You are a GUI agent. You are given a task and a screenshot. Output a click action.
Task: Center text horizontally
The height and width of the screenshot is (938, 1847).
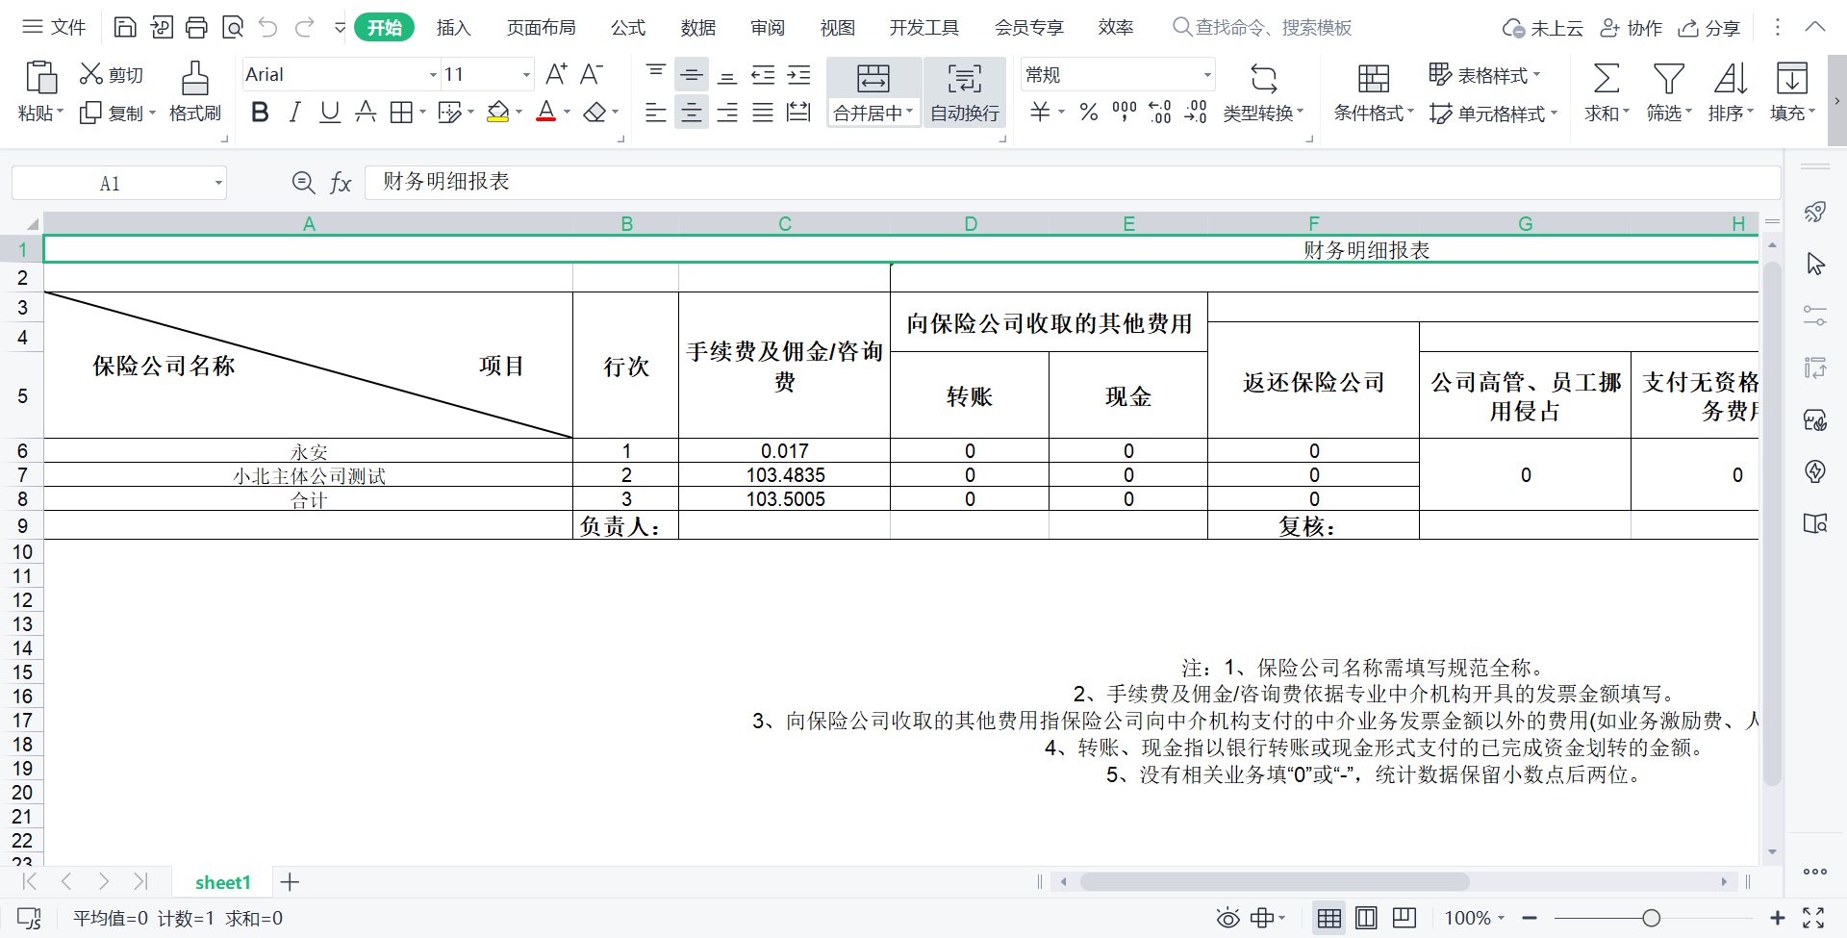691,113
